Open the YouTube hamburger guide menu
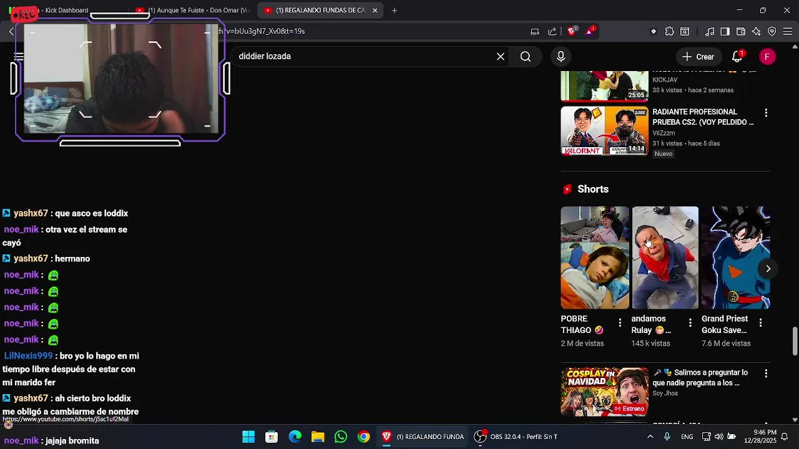 coord(19,57)
